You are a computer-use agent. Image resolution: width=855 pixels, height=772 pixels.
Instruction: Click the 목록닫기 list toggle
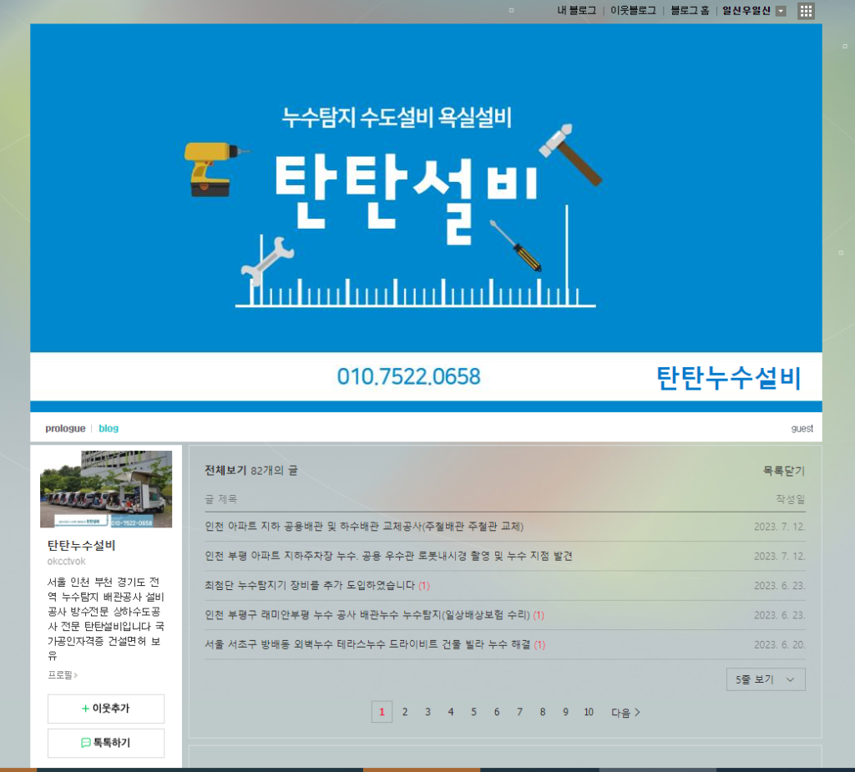783,471
